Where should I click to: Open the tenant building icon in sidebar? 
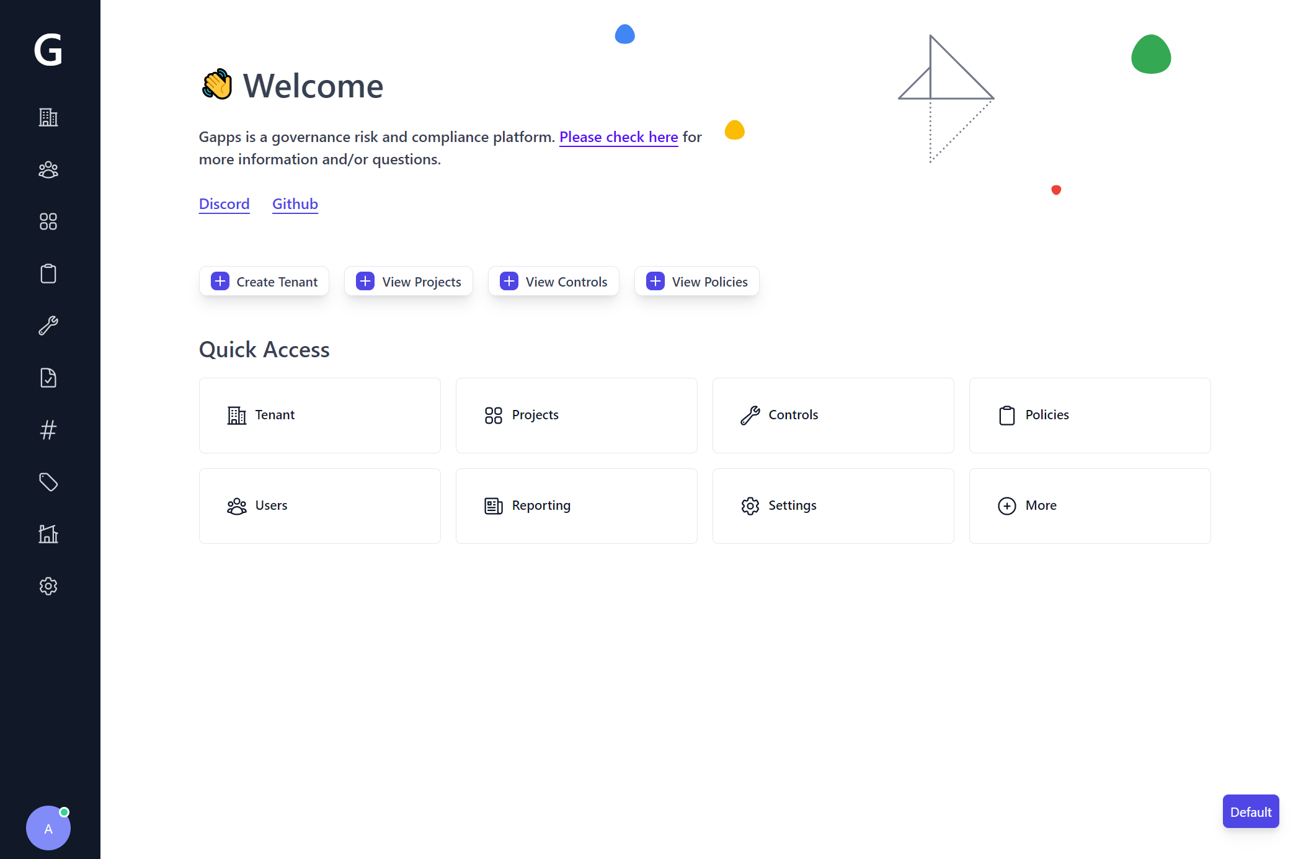(x=48, y=117)
